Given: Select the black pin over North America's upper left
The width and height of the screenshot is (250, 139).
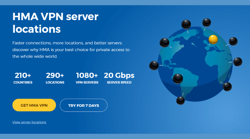Looking at the screenshot, I should pyautogui.click(x=164, y=43).
